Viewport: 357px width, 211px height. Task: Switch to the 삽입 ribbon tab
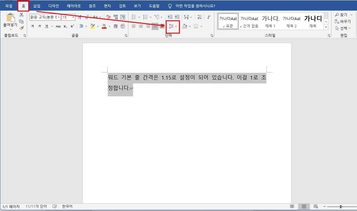coord(36,5)
